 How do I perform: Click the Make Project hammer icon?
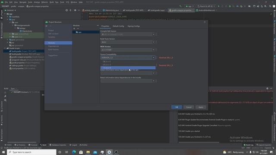click(x=180, y=6)
